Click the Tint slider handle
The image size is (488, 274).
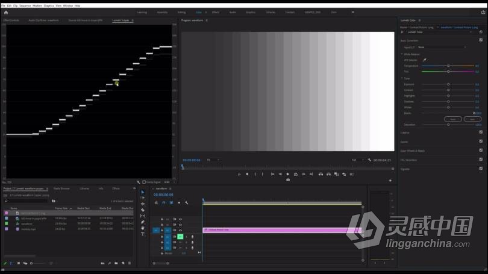448,72
